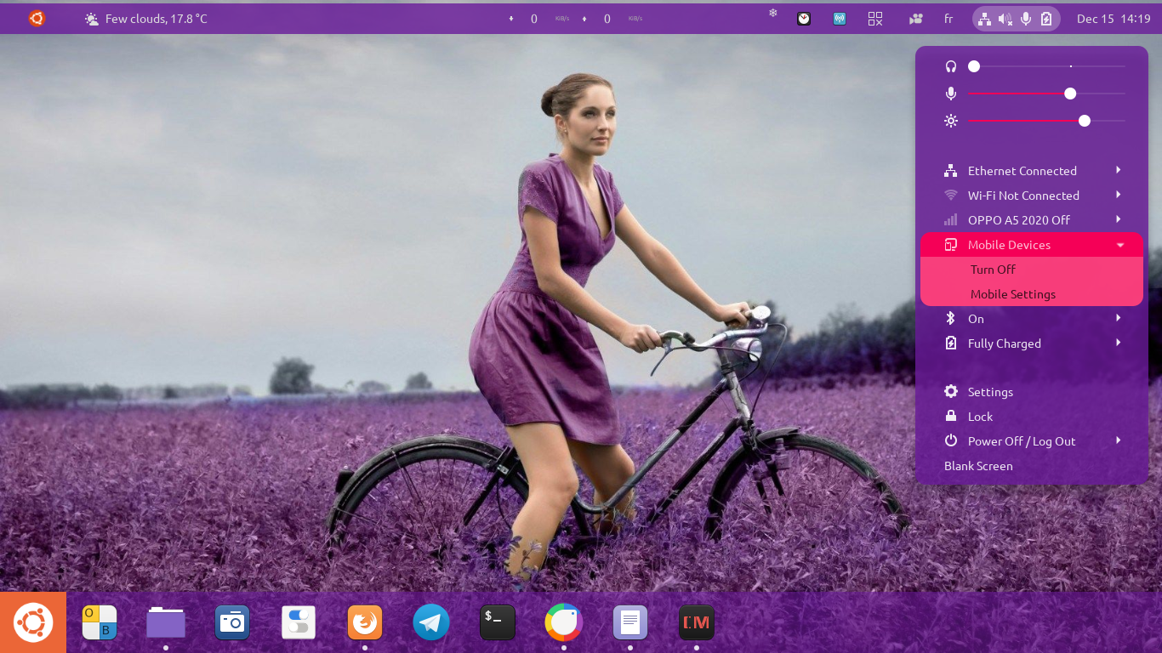
Task: Open the Ubuntu logo menu in top bar
Action: click(37, 18)
